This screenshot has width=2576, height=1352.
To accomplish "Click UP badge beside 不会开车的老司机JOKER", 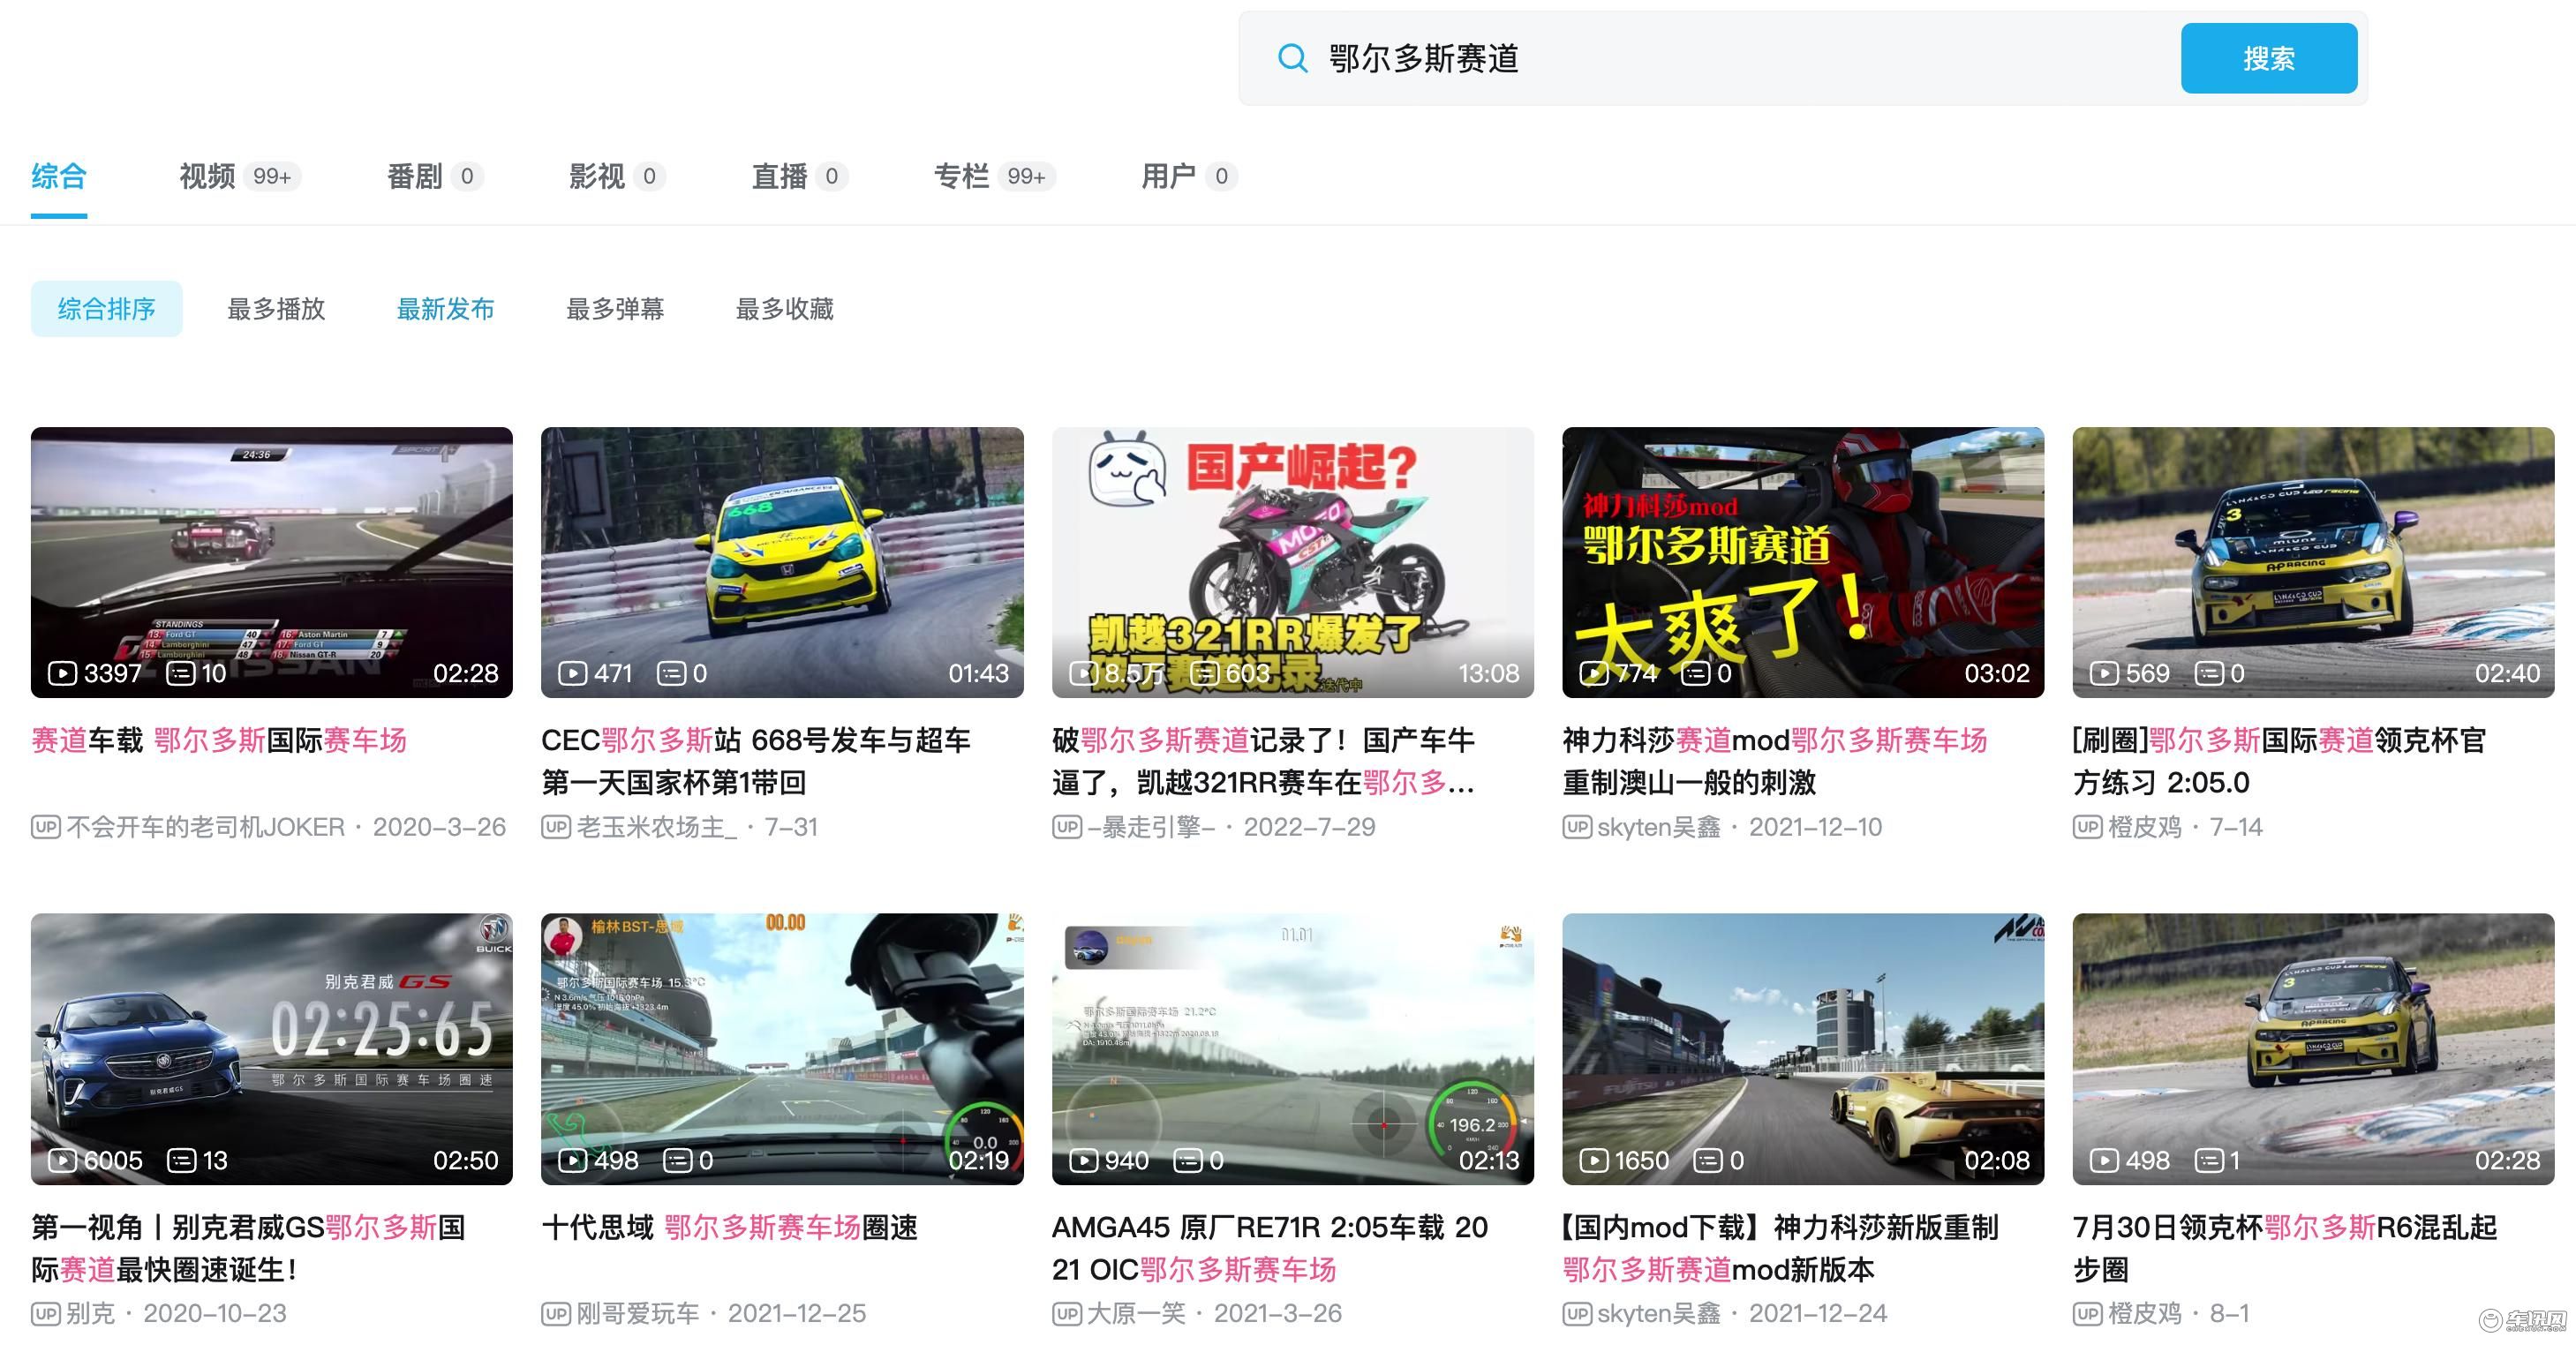I will 46,827.
